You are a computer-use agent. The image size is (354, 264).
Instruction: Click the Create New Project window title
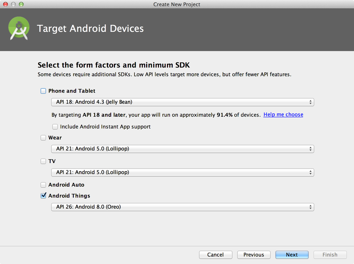click(177, 4)
